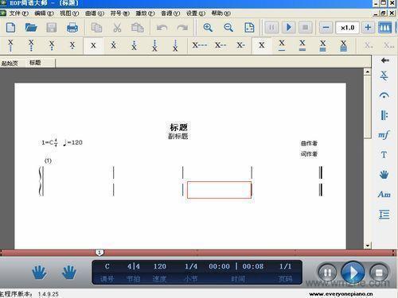Click the progress bar marker 1
The image size is (398, 298).
click(x=99, y=253)
